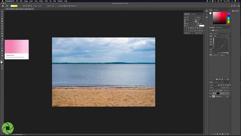Click the black point eyedropper in Curves

pyautogui.click(x=211, y=39)
